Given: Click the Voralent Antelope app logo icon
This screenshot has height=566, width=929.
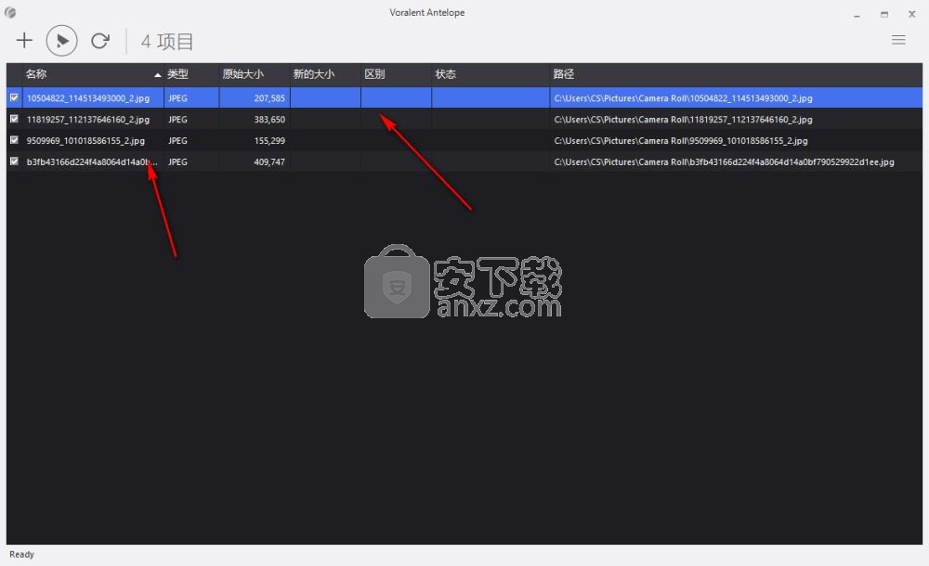Looking at the screenshot, I should [x=10, y=12].
